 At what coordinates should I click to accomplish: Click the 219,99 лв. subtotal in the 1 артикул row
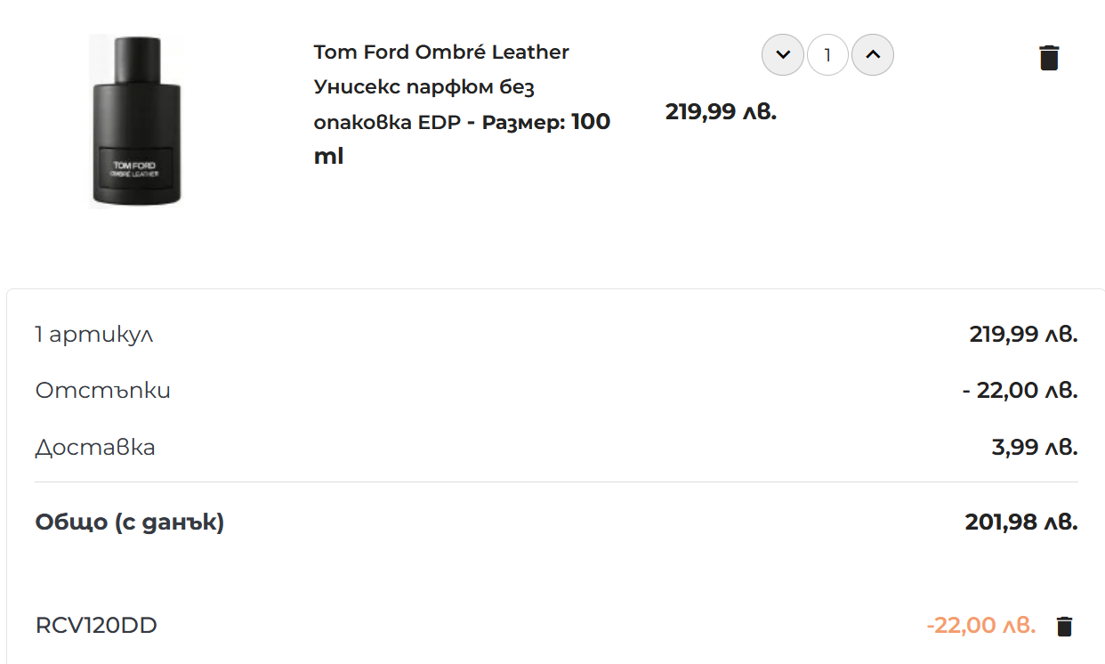[1023, 335]
